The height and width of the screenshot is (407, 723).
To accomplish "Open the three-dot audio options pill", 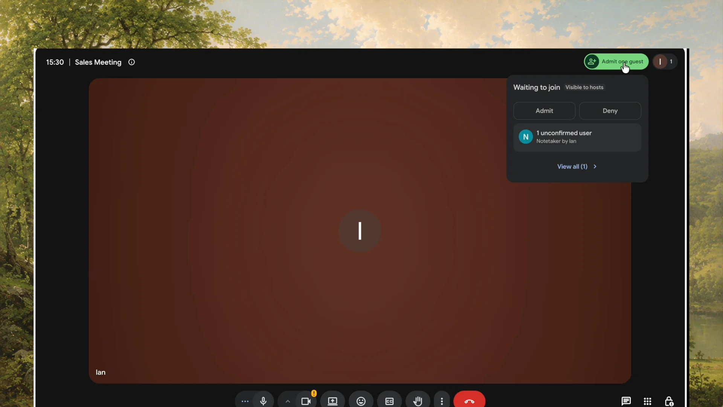I will pyautogui.click(x=245, y=401).
